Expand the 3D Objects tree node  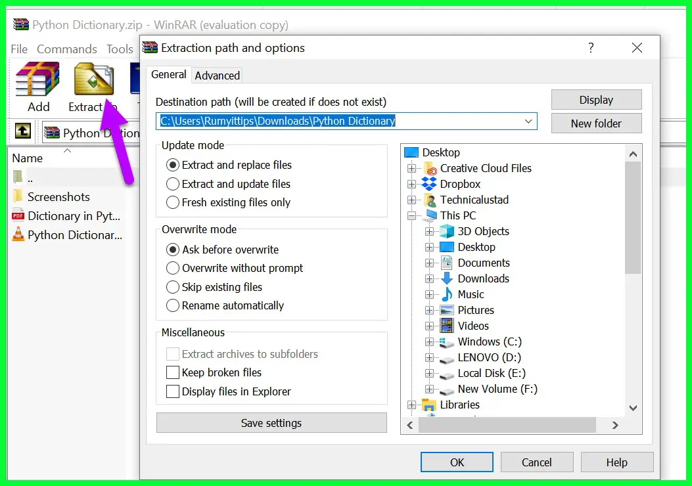point(429,232)
